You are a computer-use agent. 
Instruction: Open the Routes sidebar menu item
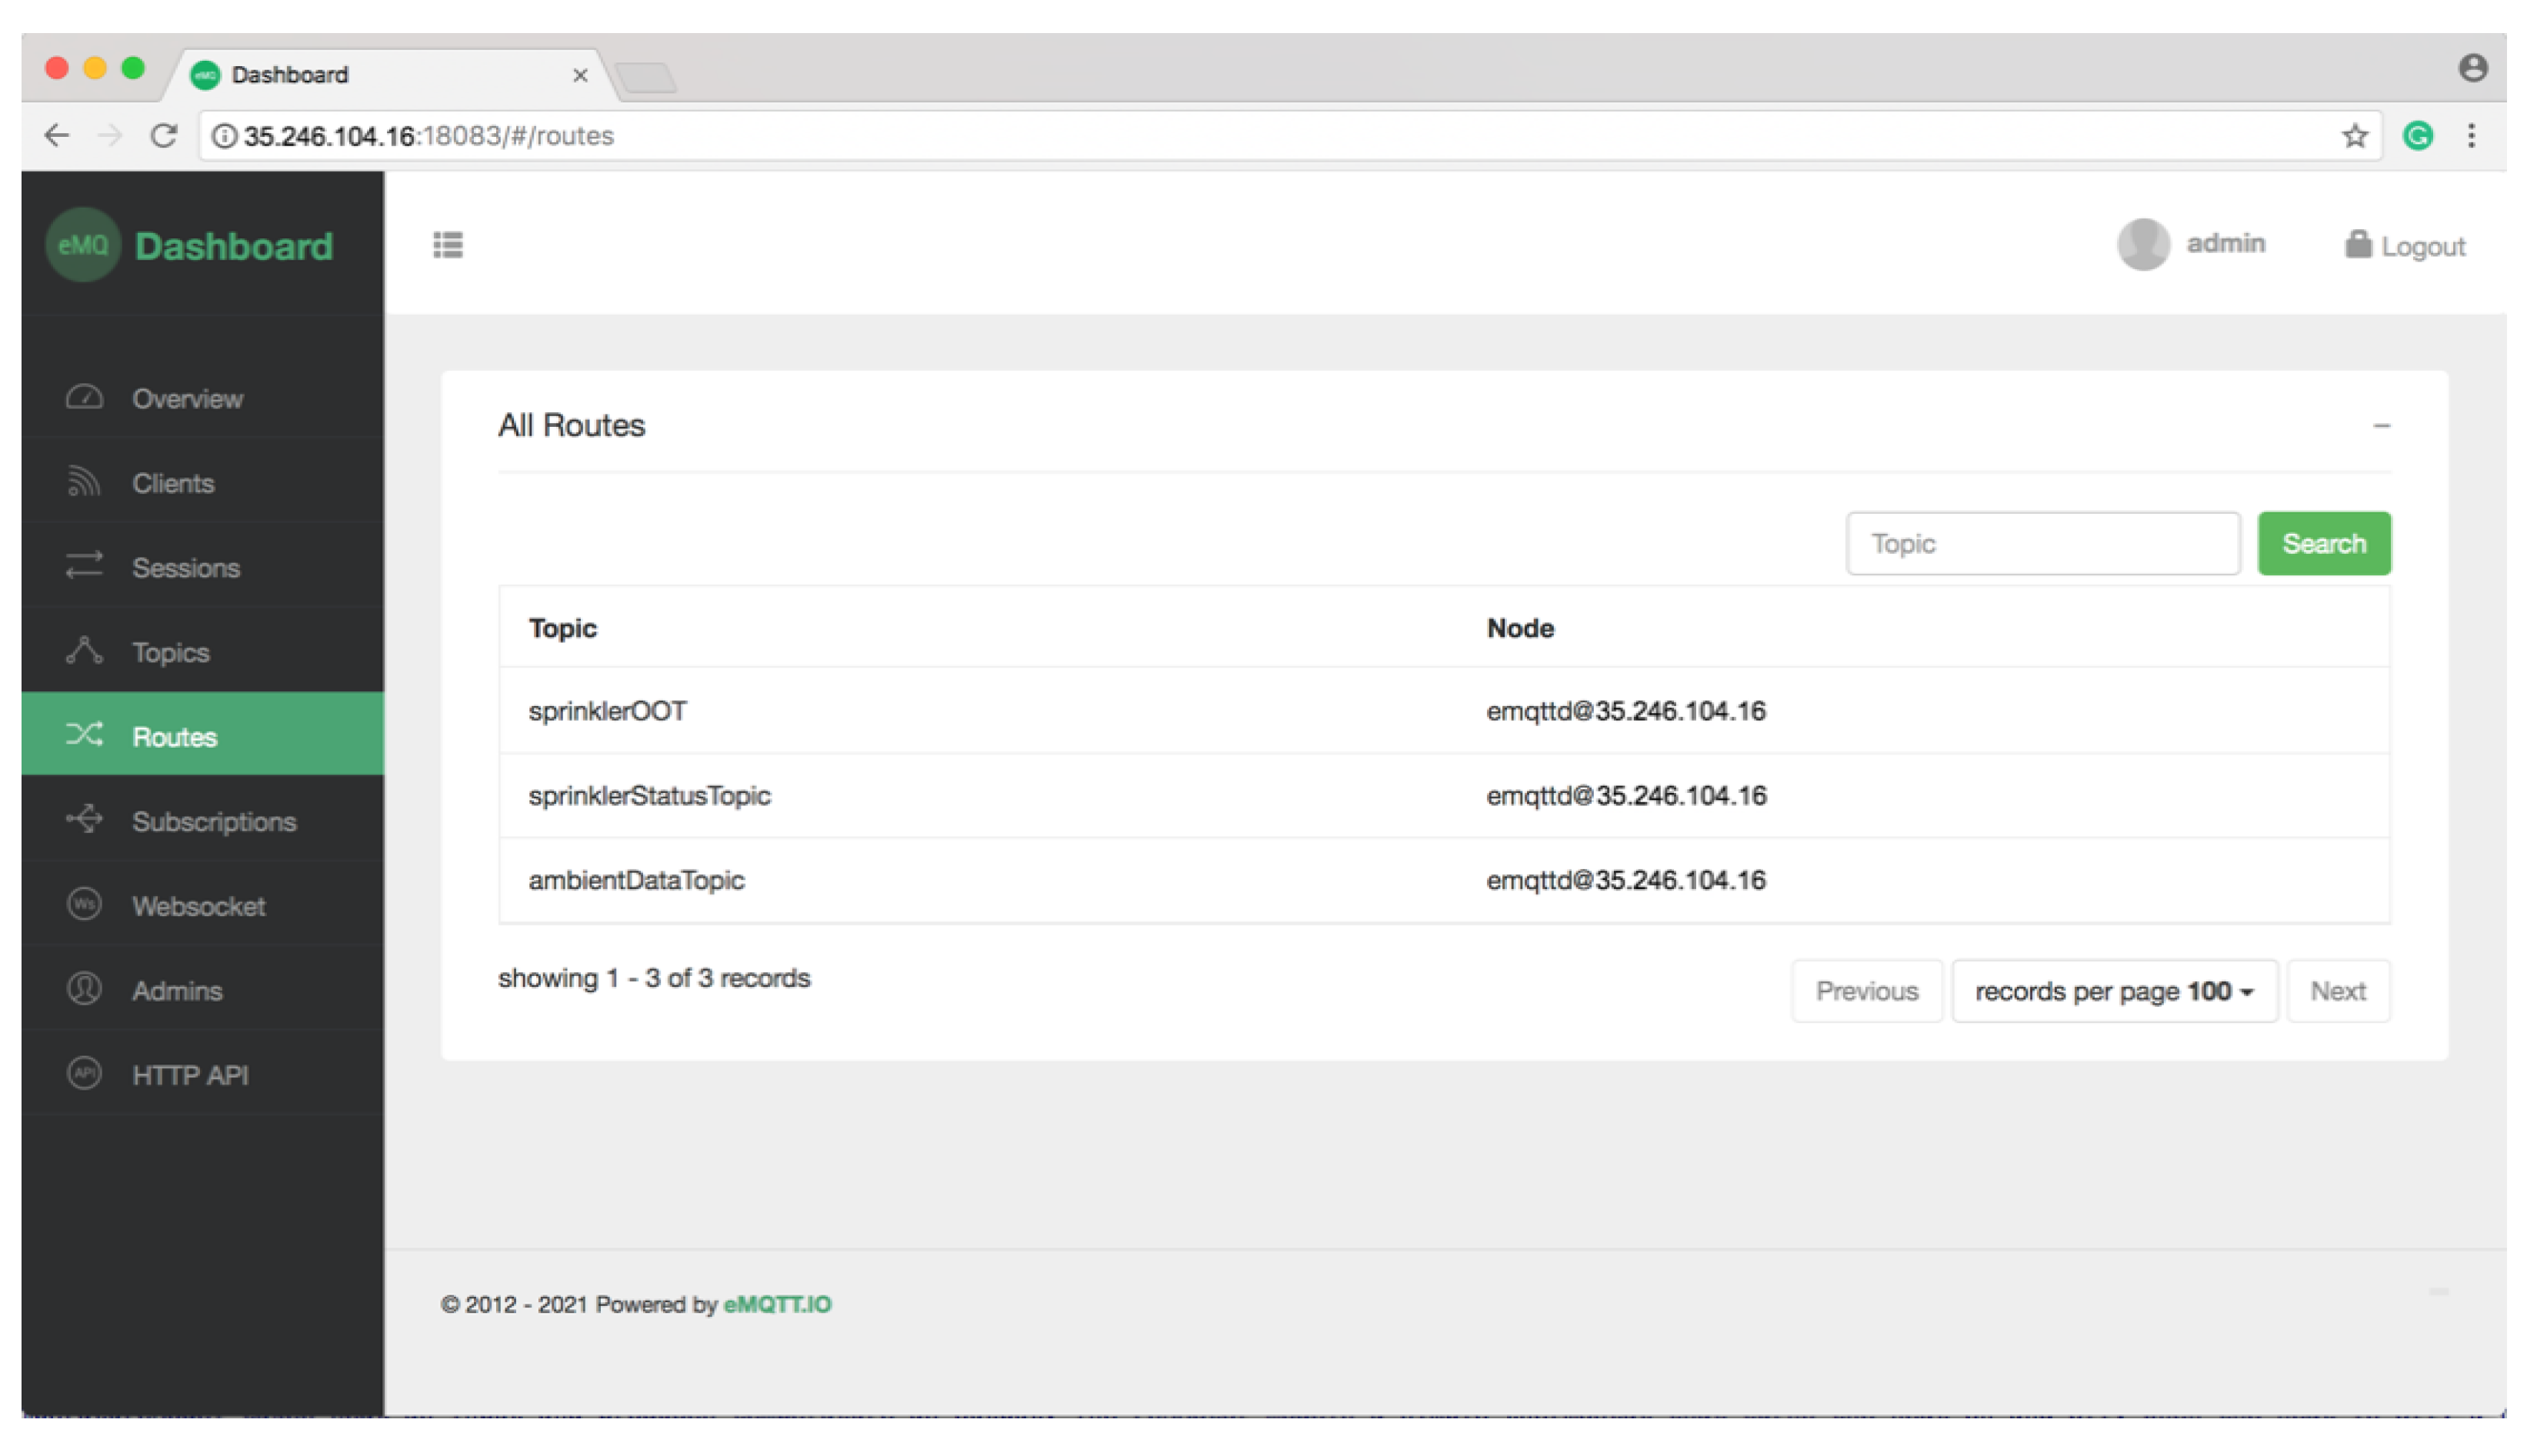point(175,737)
